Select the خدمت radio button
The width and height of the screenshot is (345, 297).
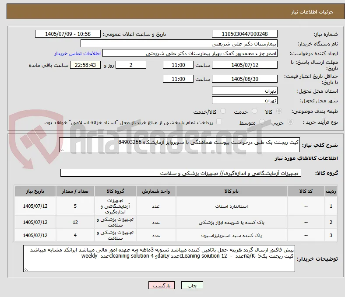click(x=254, y=111)
